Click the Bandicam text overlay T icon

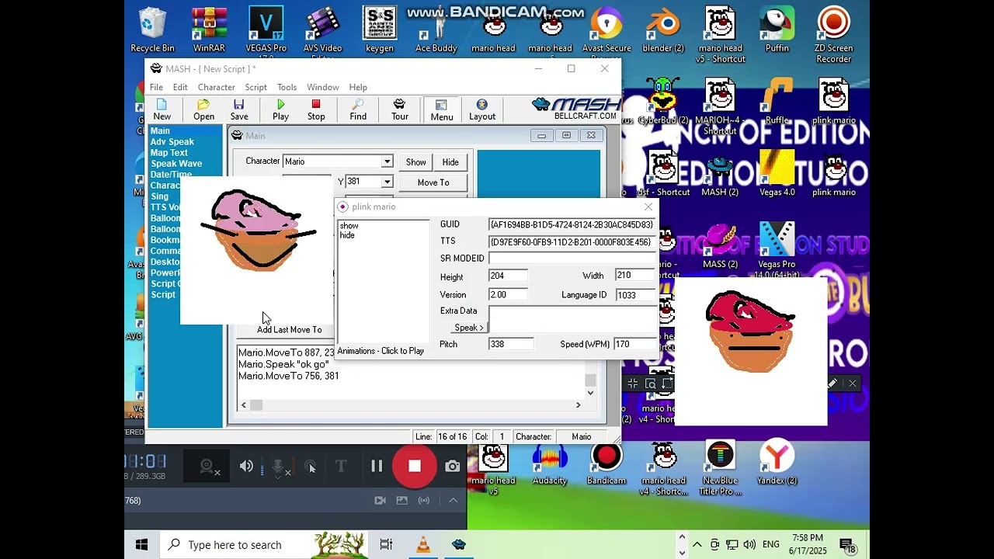tap(340, 467)
